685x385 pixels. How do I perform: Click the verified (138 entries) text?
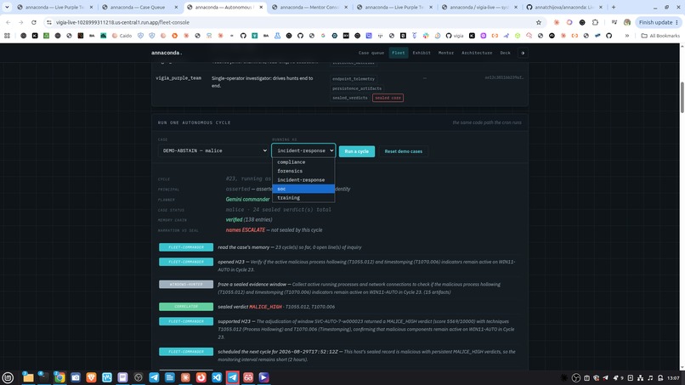[249, 220]
